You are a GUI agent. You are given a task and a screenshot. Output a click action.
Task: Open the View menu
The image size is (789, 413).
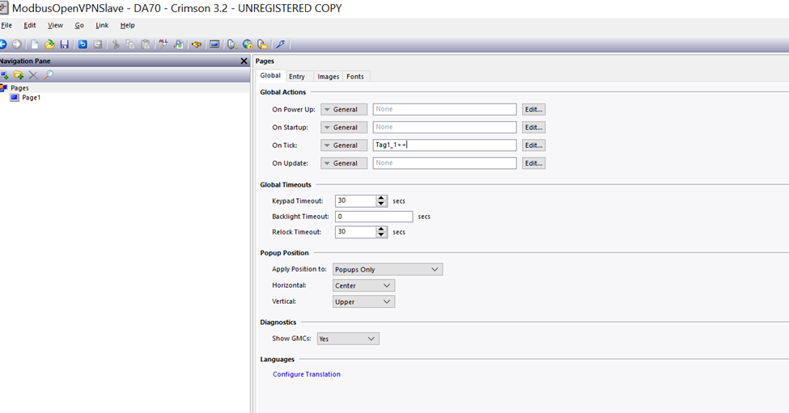pos(55,25)
